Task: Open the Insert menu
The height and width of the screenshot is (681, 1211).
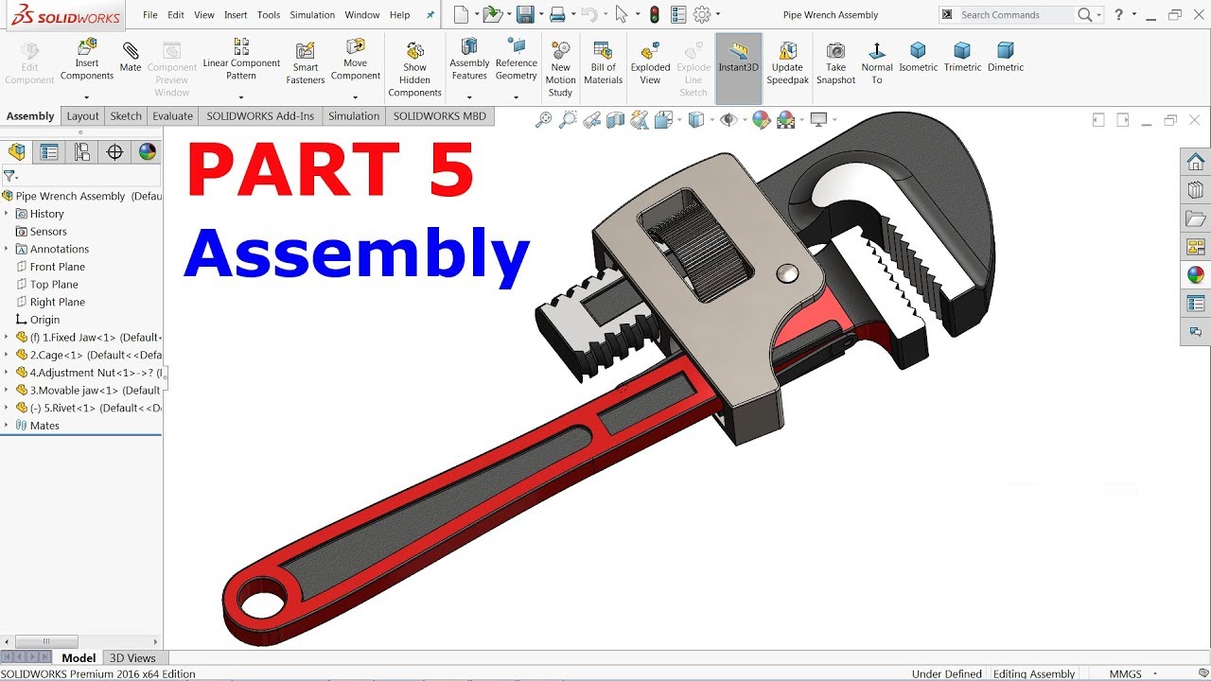Action: (x=236, y=15)
